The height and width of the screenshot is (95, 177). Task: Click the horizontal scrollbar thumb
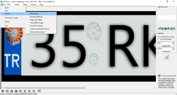(x=45, y=88)
